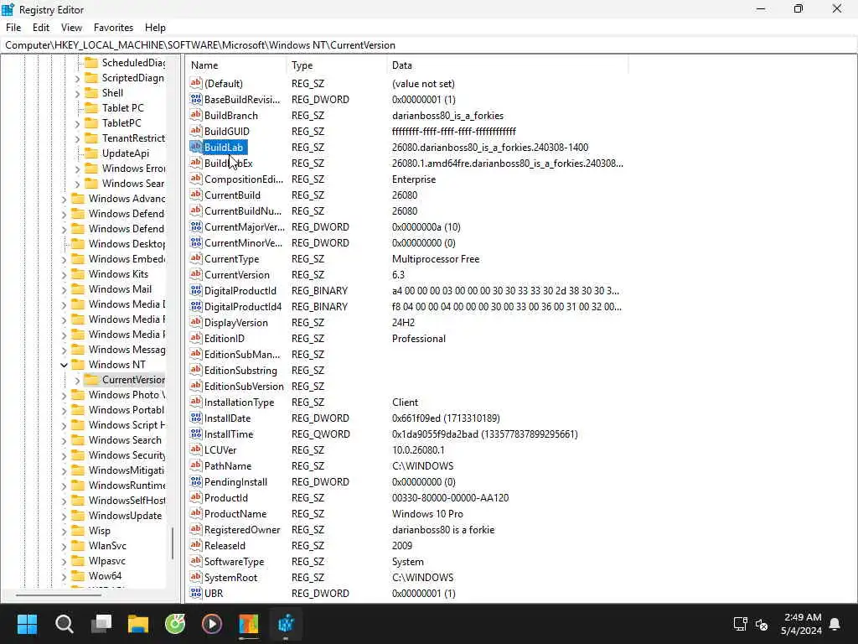The height and width of the screenshot is (644, 858).
Task: Click the InstallTime QWORD icon
Action: click(x=196, y=434)
